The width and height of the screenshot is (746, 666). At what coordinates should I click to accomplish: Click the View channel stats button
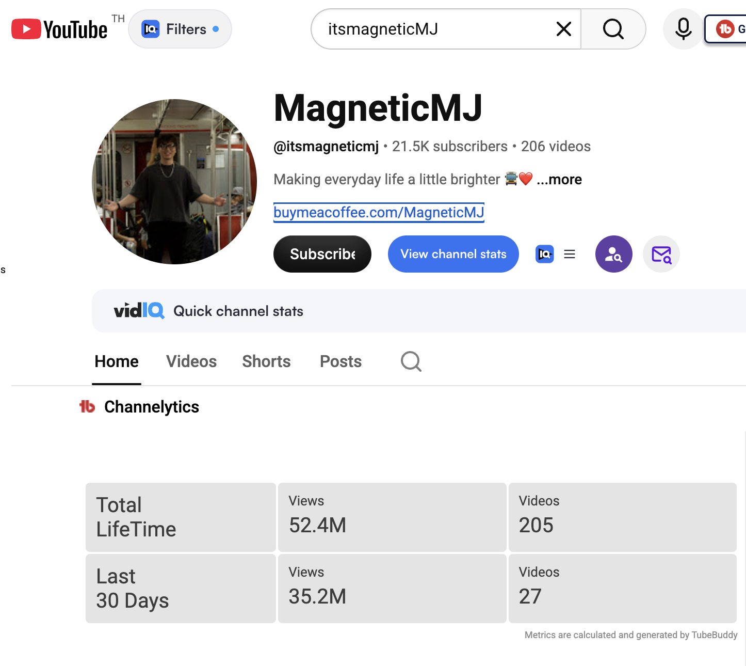pyautogui.click(x=453, y=254)
